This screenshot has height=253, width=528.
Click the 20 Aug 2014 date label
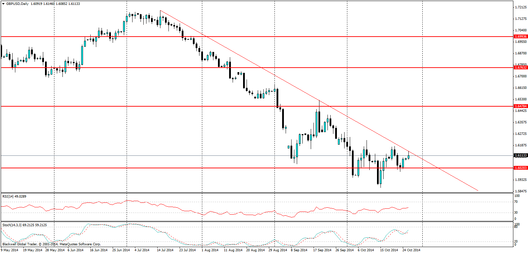[255, 250]
